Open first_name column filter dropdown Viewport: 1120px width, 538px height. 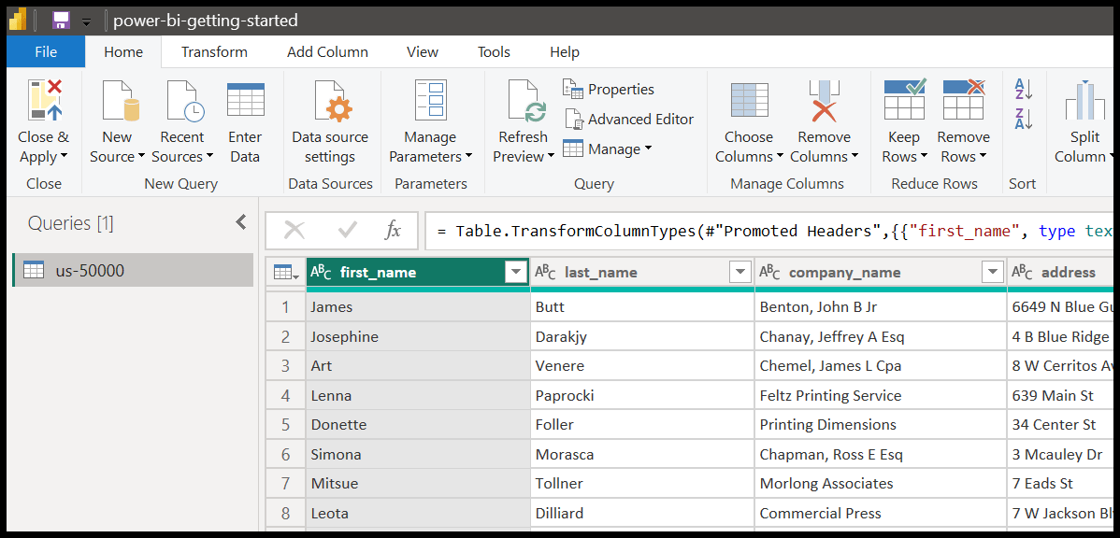(516, 272)
